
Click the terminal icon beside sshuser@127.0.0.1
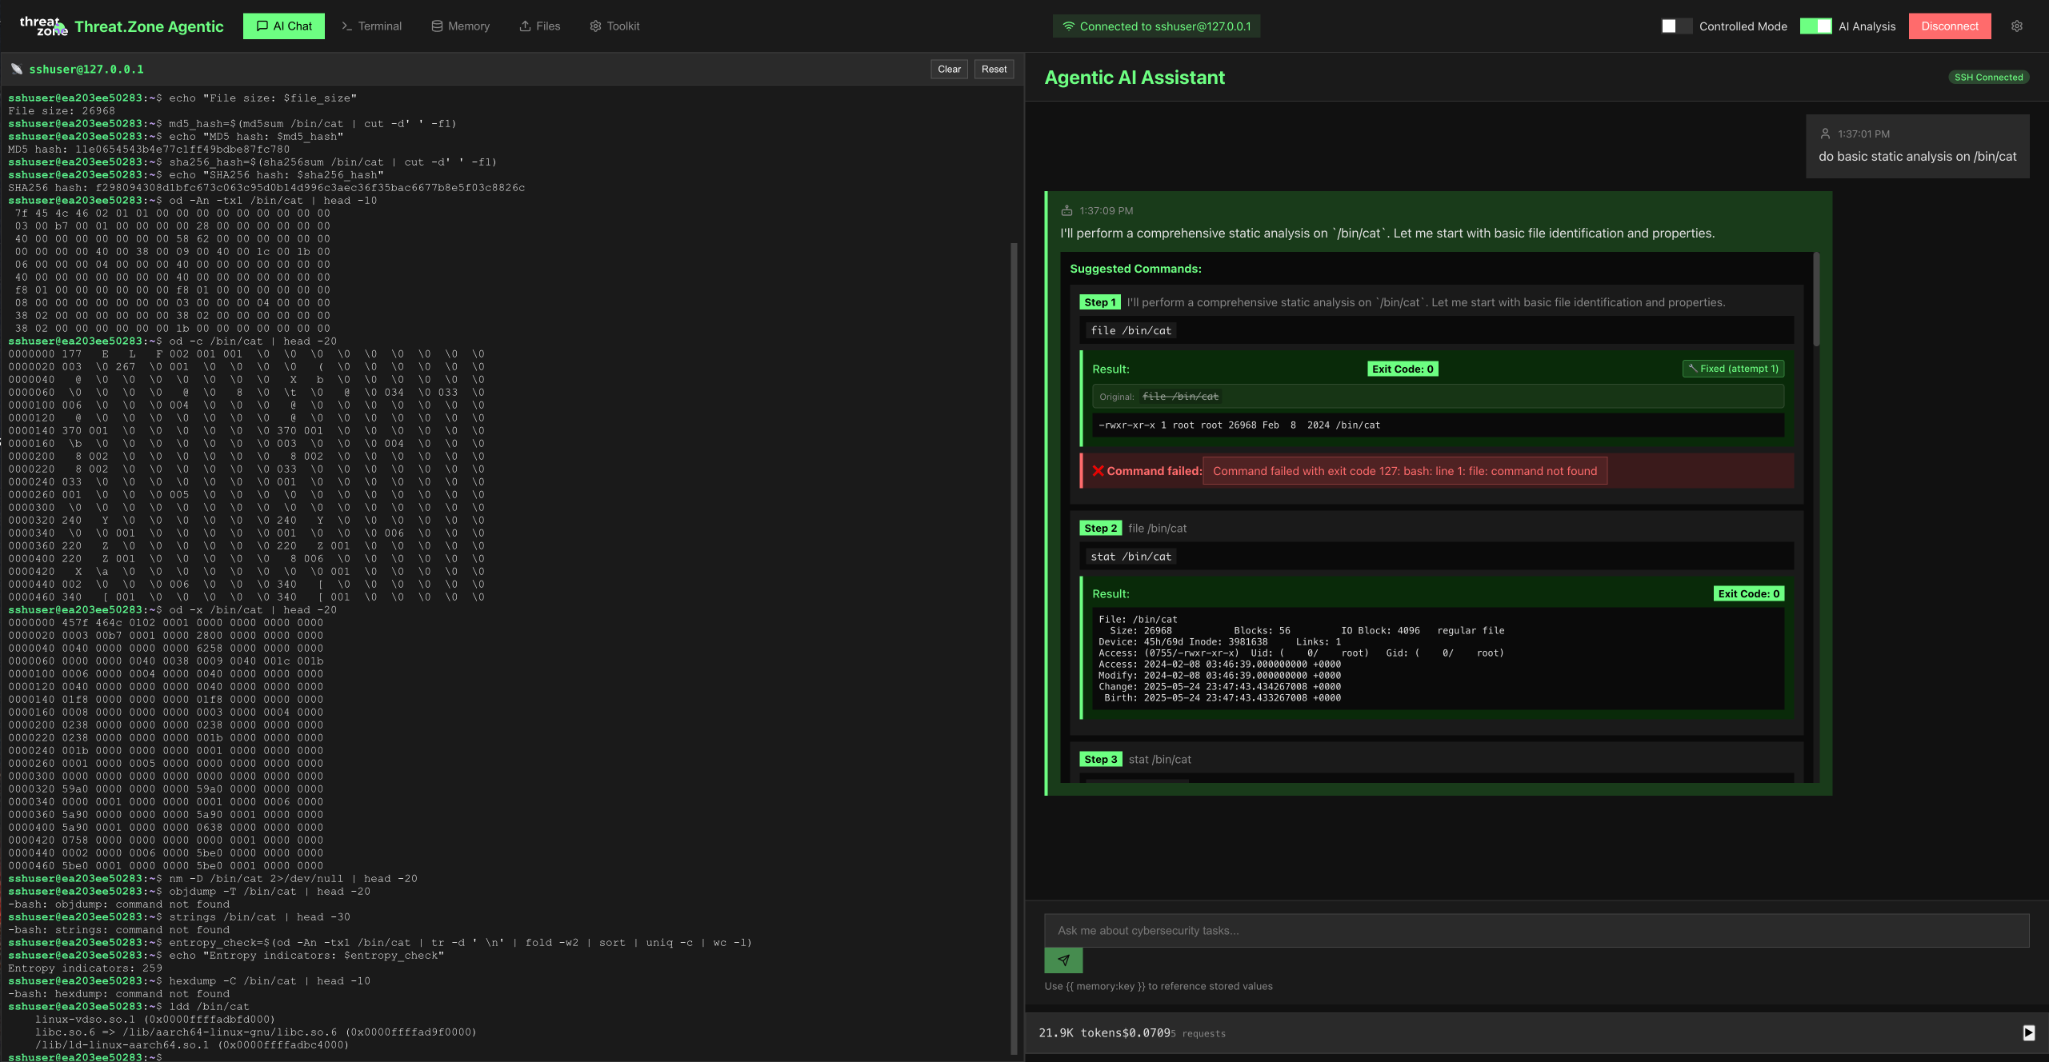(x=16, y=70)
